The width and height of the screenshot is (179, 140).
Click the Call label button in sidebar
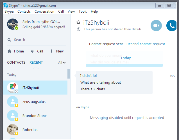pos(40,51)
